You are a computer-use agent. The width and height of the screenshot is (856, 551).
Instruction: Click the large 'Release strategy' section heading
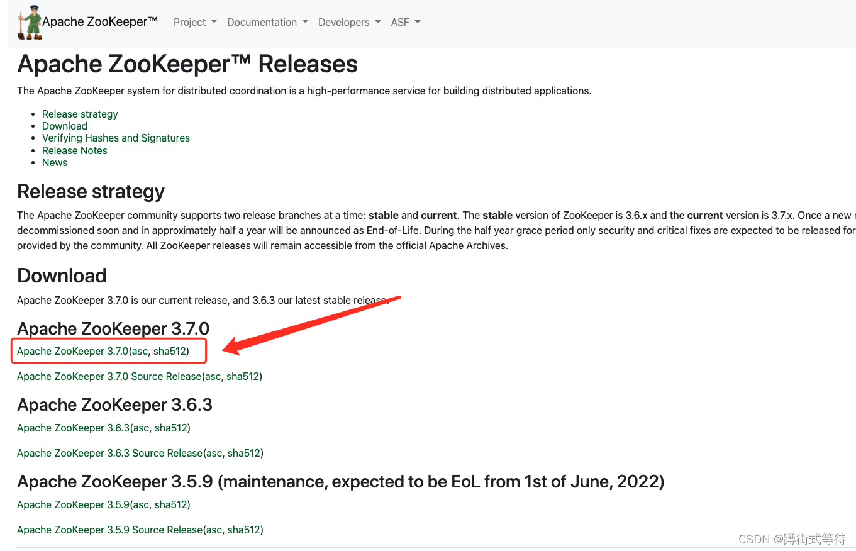coord(91,191)
